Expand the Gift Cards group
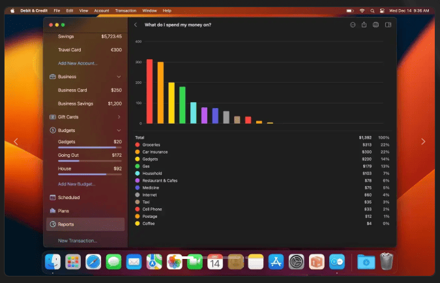The image size is (440, 283). tap(119, 117)
